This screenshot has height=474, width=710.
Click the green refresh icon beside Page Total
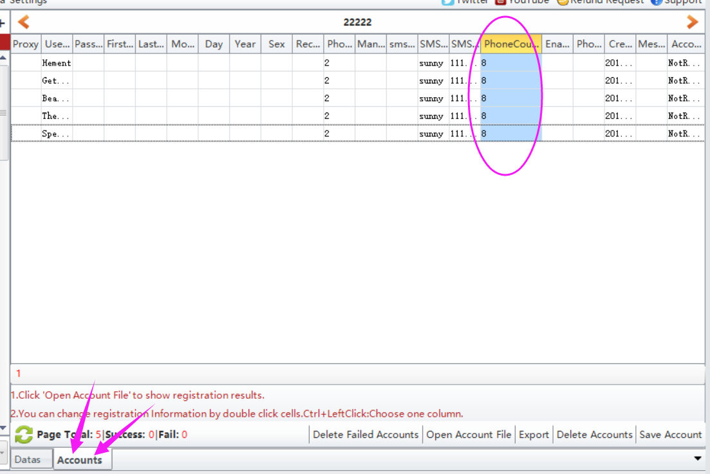[24, 435]
